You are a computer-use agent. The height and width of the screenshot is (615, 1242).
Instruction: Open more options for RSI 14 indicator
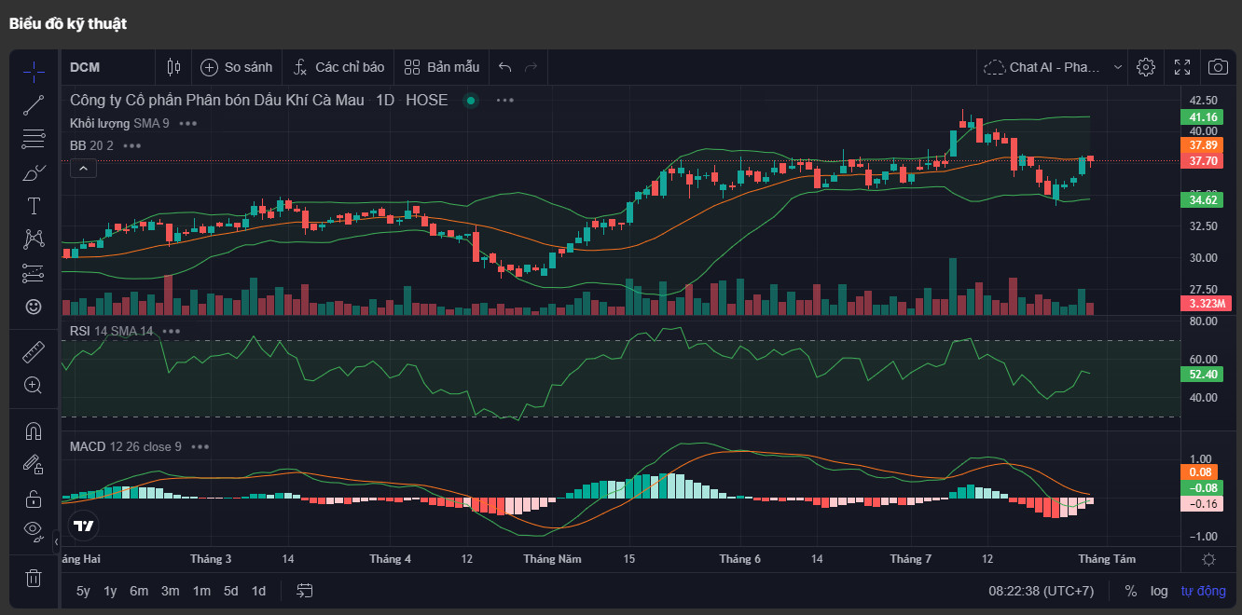tap(172, 331)
